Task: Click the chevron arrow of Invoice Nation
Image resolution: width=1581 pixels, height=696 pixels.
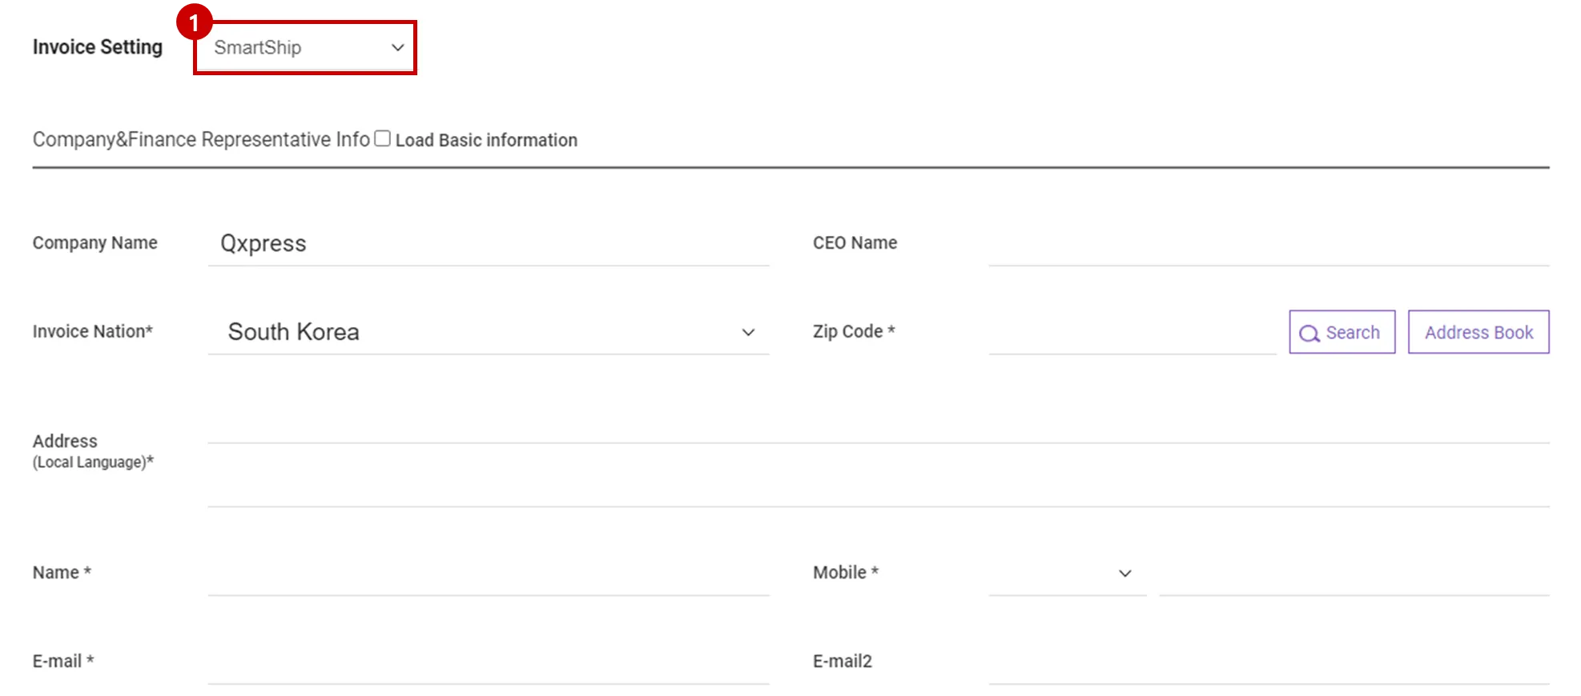Action: 748,333
